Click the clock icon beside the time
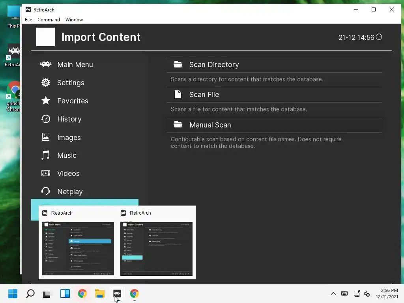 click(x=379, y=37)
